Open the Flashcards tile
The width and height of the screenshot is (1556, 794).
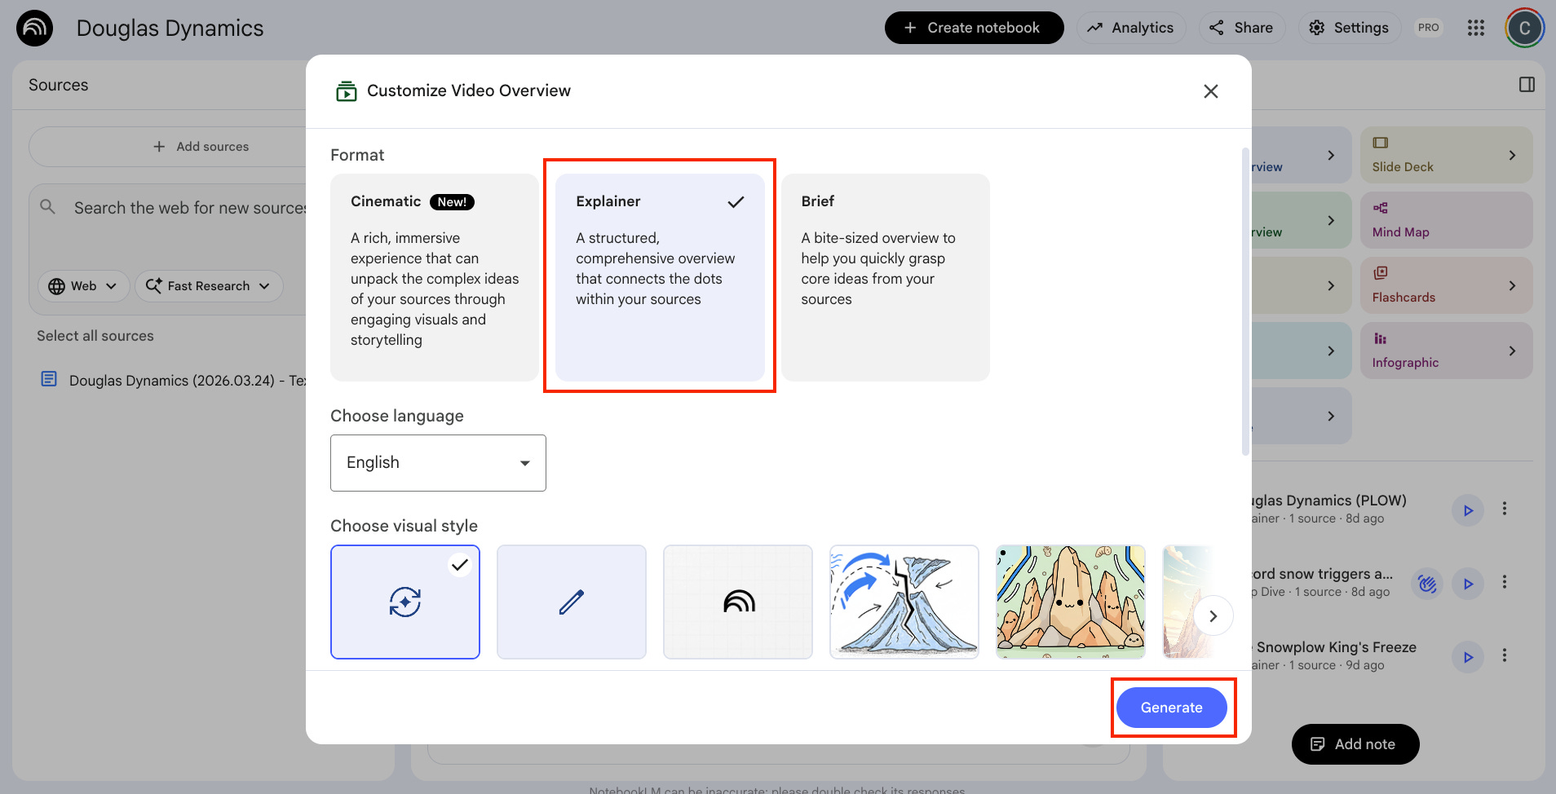[1446, 285]
